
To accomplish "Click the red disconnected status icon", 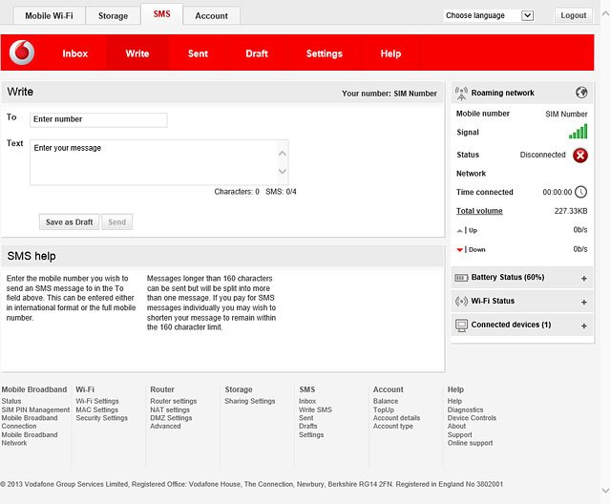I will [580, 156].
